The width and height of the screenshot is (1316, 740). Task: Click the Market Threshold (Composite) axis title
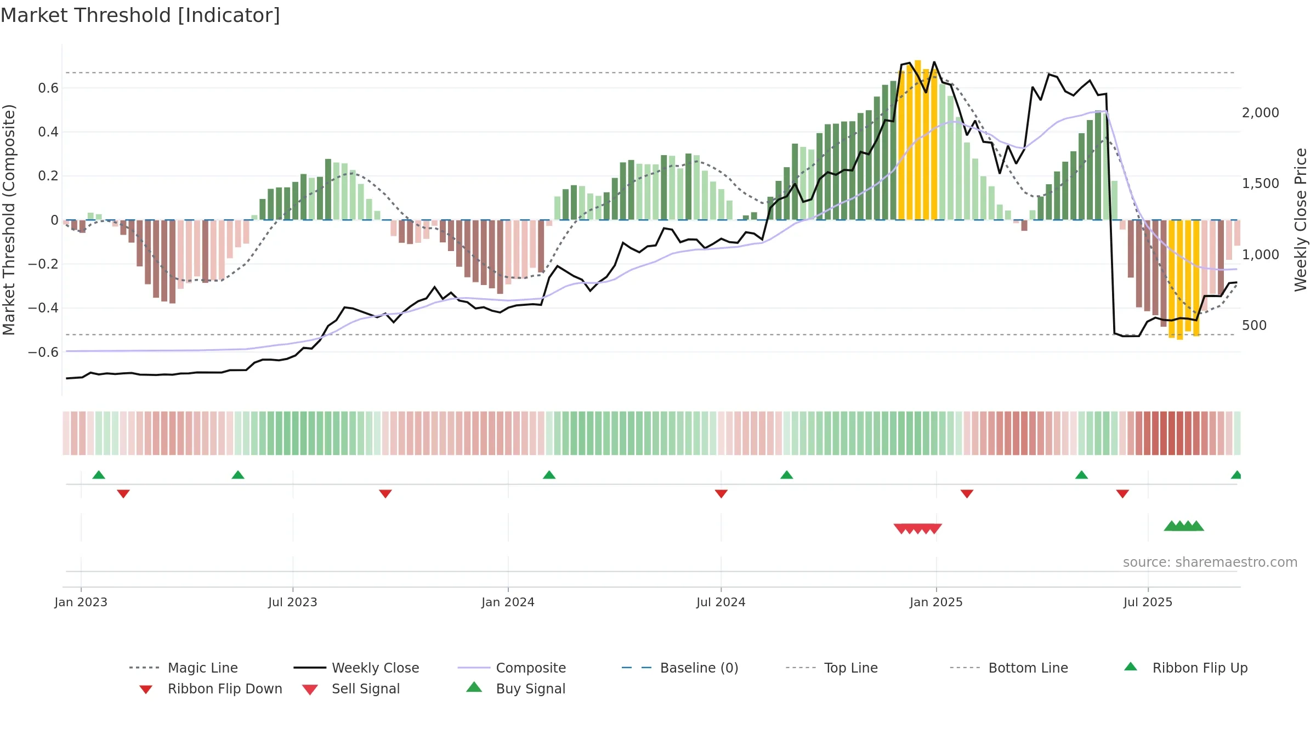point(9,220)
